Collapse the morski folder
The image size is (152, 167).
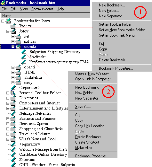[13, 47]
